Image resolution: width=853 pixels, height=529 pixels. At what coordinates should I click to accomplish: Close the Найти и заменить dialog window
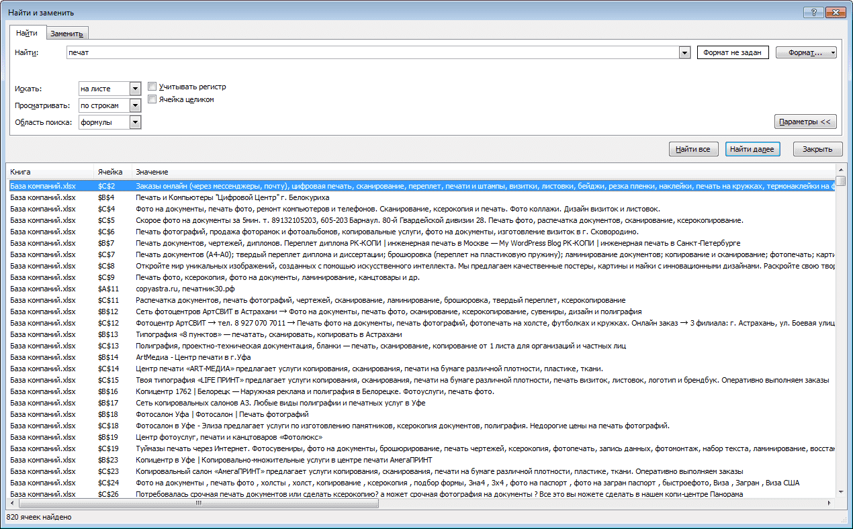coord(836,12)
